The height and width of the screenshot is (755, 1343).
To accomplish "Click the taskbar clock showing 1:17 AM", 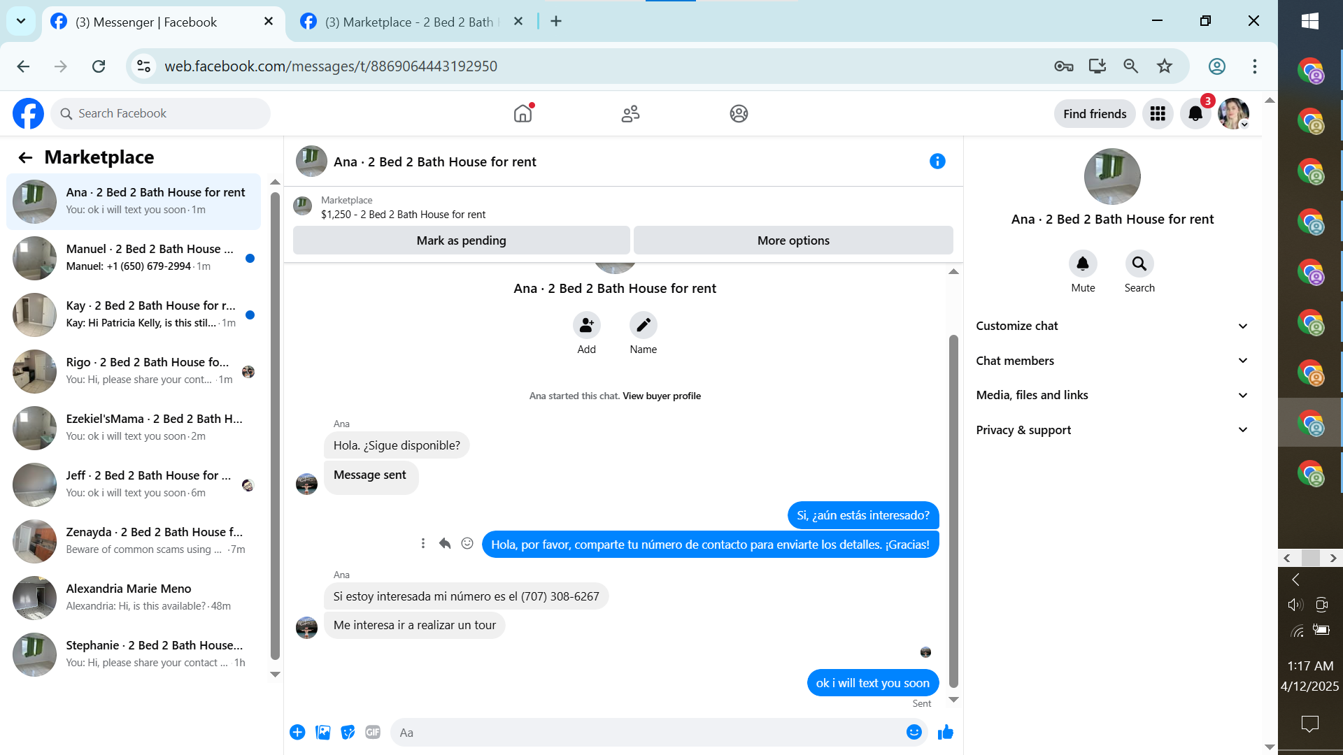I will tap(1310, 666).
